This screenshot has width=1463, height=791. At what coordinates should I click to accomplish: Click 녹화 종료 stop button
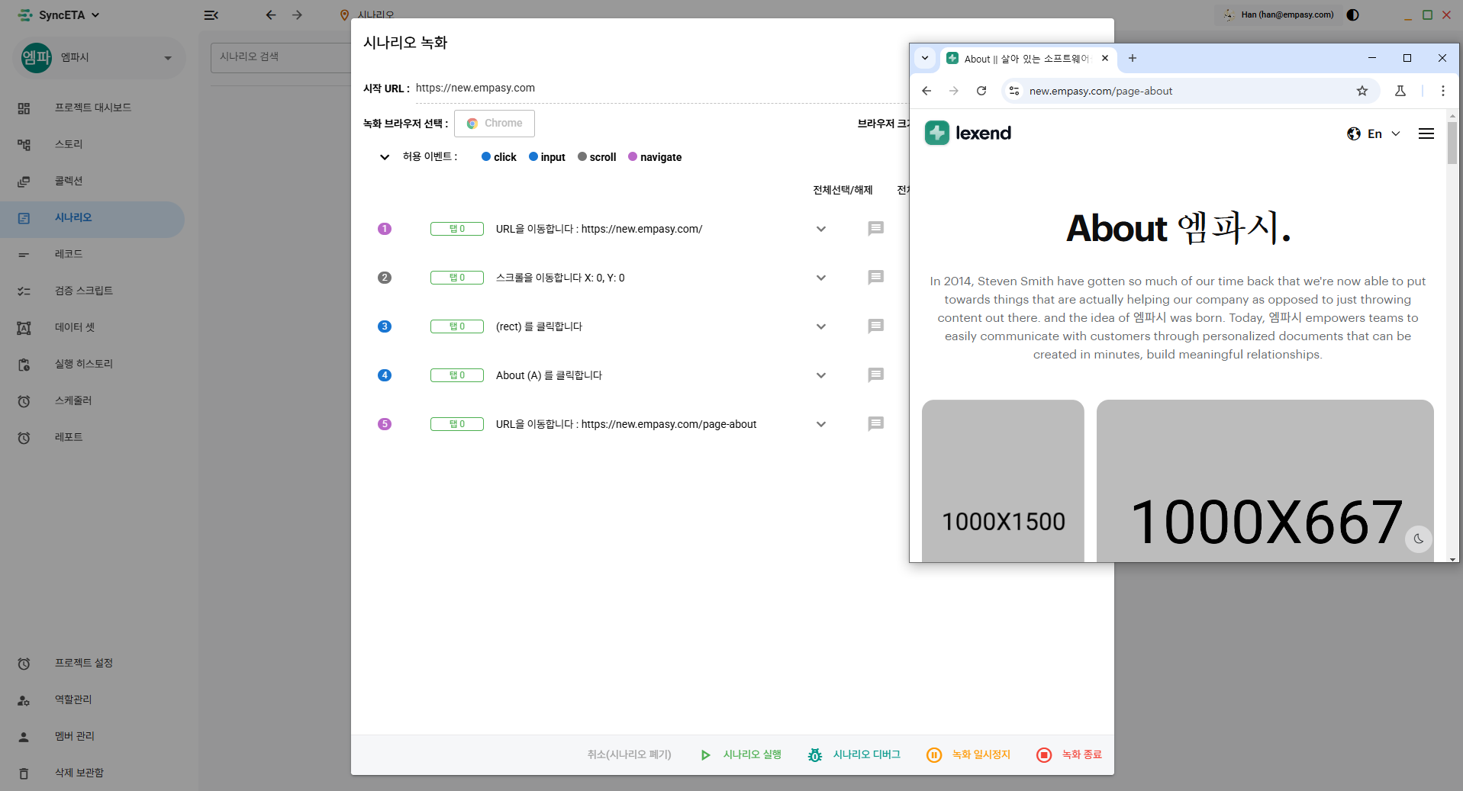coord(1069,754)
